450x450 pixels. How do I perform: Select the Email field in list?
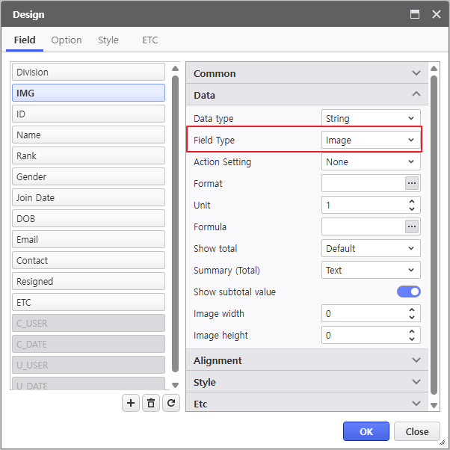point(88,239)
